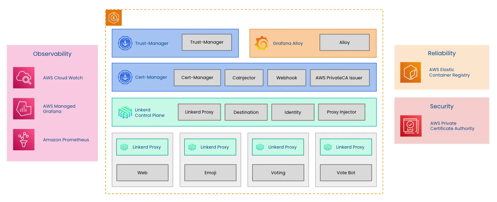Click the blue Trust-Manager section label
The width and height of the screenshot is (497, 202).
pos(152,43)
